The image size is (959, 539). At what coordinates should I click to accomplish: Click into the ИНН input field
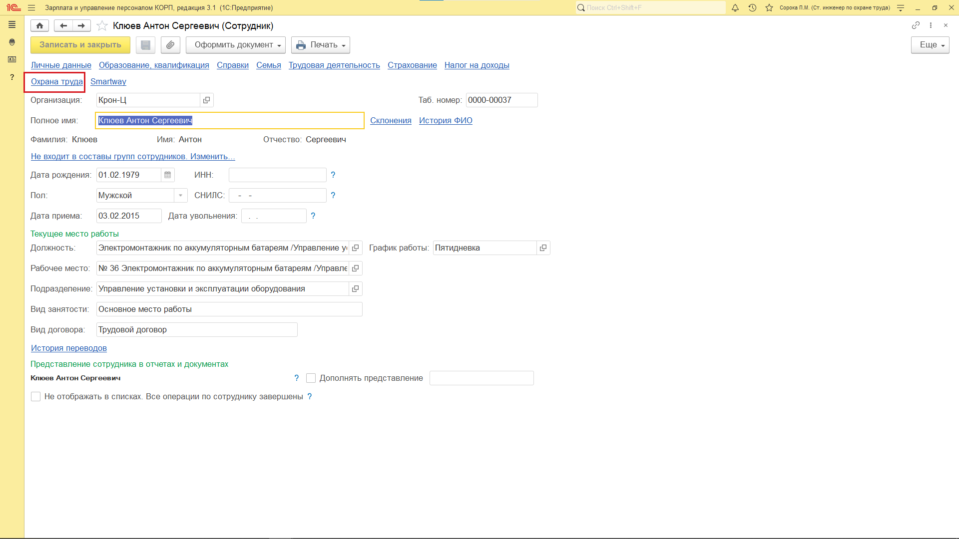coord(277,175)
